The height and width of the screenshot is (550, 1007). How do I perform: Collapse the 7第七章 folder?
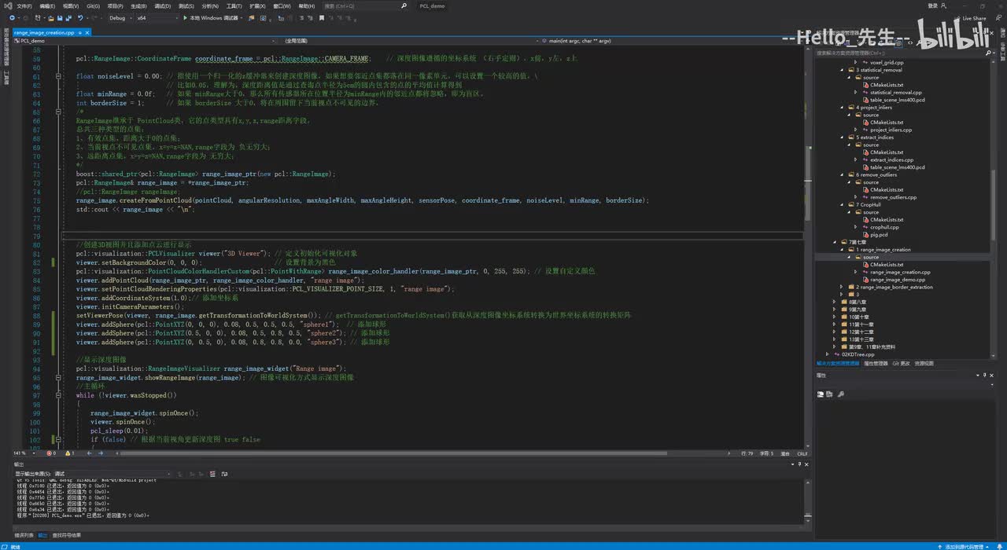click(834, 242)
